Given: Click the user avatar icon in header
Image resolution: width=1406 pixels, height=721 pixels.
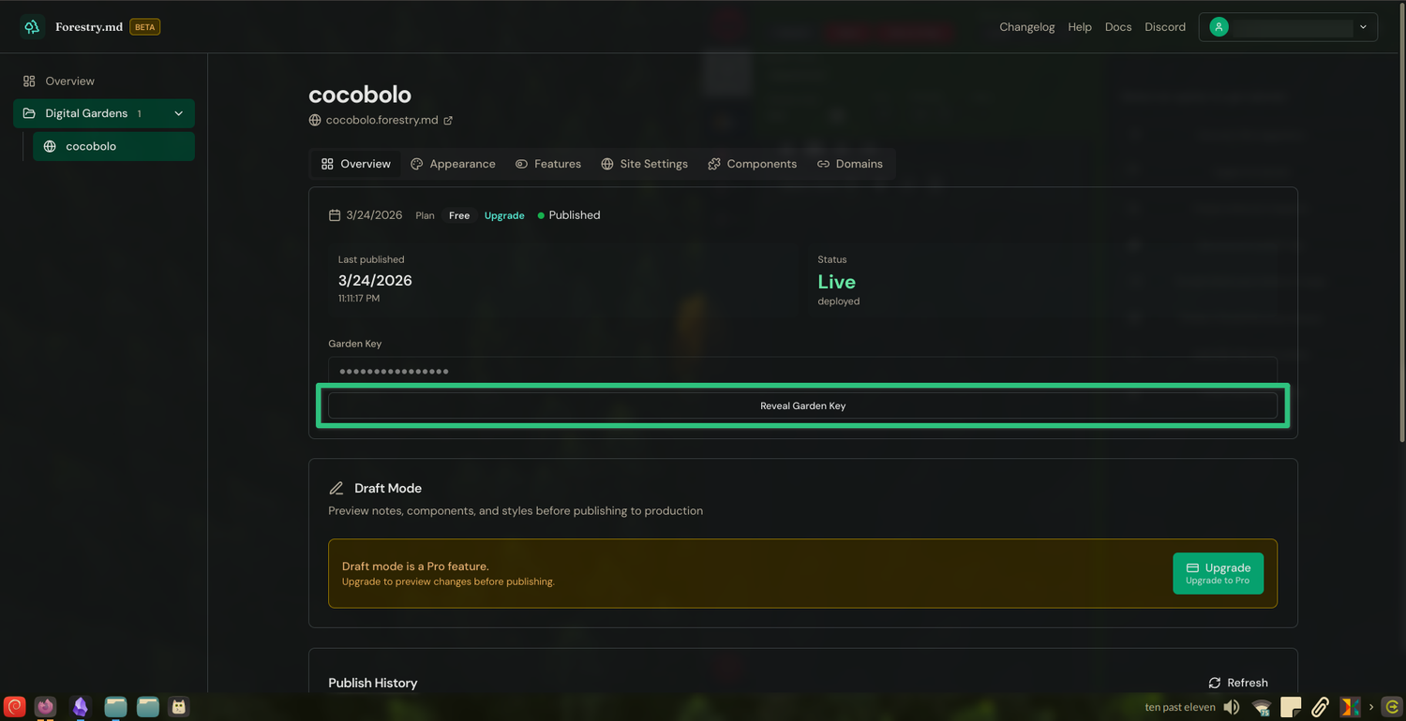Looking at the screenshot, I should 1219,27.
